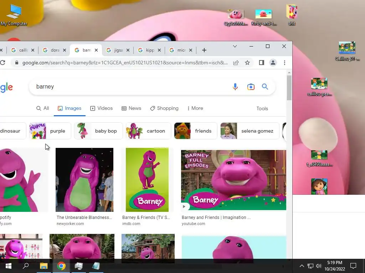
Task: Click the friends suggestion chip
Action: (x=196, y=131)
